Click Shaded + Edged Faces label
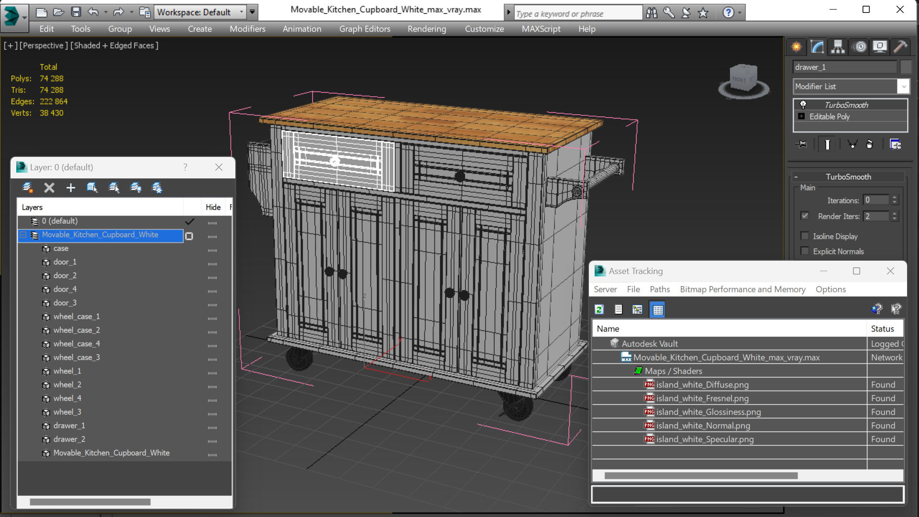The height and width of the screenshot is (517, 919). tap(114, 45)
